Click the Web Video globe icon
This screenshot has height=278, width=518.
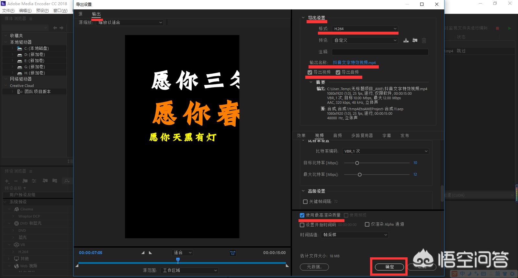pyautogui.click(x=17, y=266)
